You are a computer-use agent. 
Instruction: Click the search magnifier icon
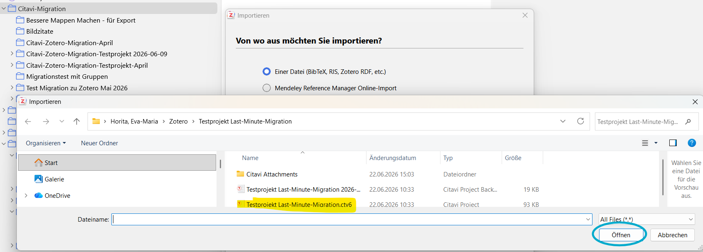[688, 121]
